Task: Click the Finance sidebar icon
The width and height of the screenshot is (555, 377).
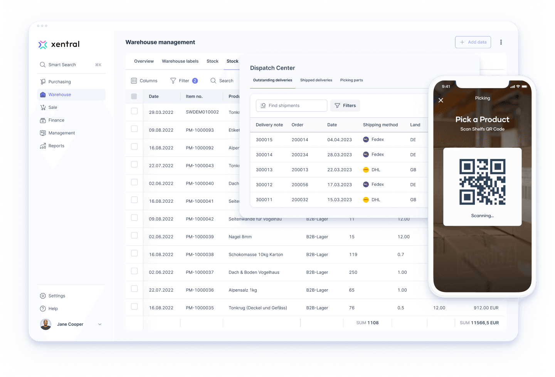Action: click(x=43, y=120)
